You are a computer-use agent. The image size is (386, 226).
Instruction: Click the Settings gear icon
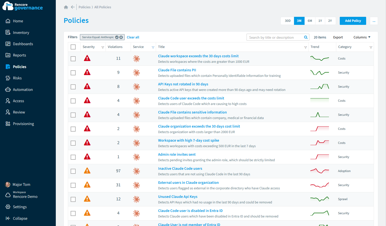[x=8, y=207]
